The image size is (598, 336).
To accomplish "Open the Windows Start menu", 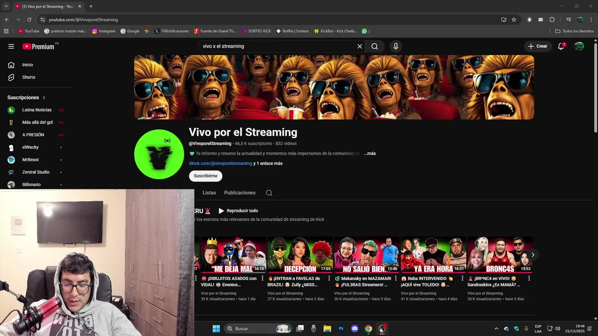I will [216, 329].
